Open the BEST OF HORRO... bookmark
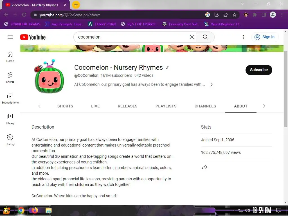Image resolution: width=288 pixels, height=216 pixels. 139,24
